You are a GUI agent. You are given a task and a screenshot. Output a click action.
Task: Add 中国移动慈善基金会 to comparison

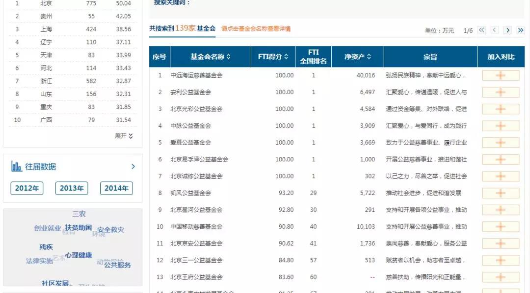501,227
